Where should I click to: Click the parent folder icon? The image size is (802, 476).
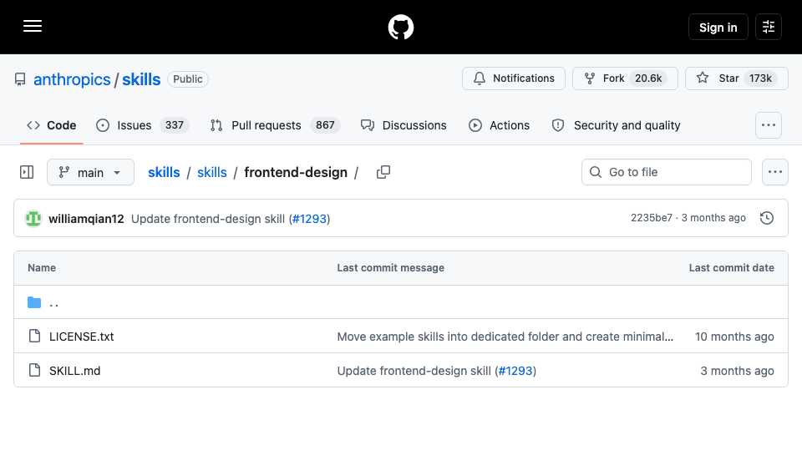34,302
